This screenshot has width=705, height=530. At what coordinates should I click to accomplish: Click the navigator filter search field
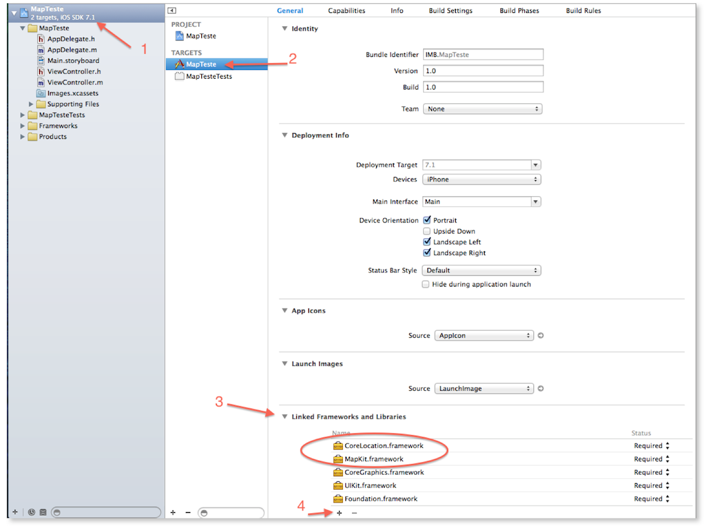[x=106, y=512]
